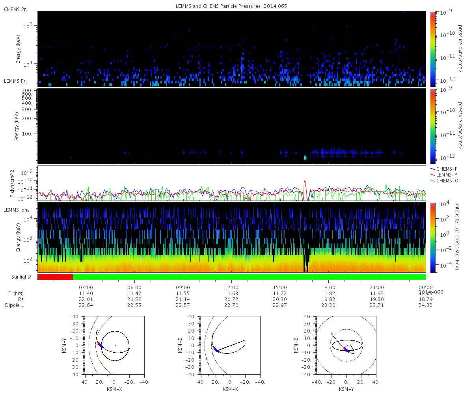Image resolution: width=473 pixels, height=394 pixels.
Task: Click the red LEMMS-P spike peak in line plot
Action: click(305, 181)
